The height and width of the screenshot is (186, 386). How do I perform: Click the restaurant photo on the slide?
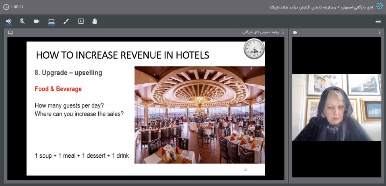(200, 115)
